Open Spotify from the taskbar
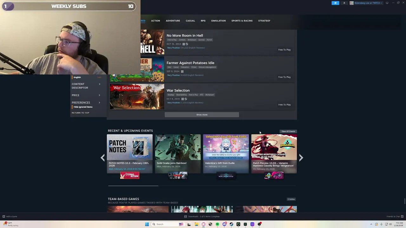 [x=217, y=224]
